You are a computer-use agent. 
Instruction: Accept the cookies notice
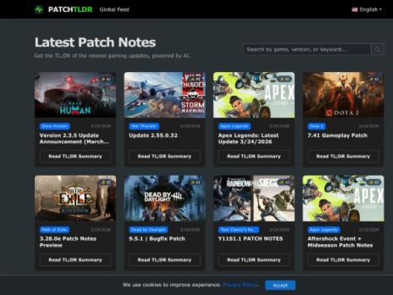click(280, 285)
